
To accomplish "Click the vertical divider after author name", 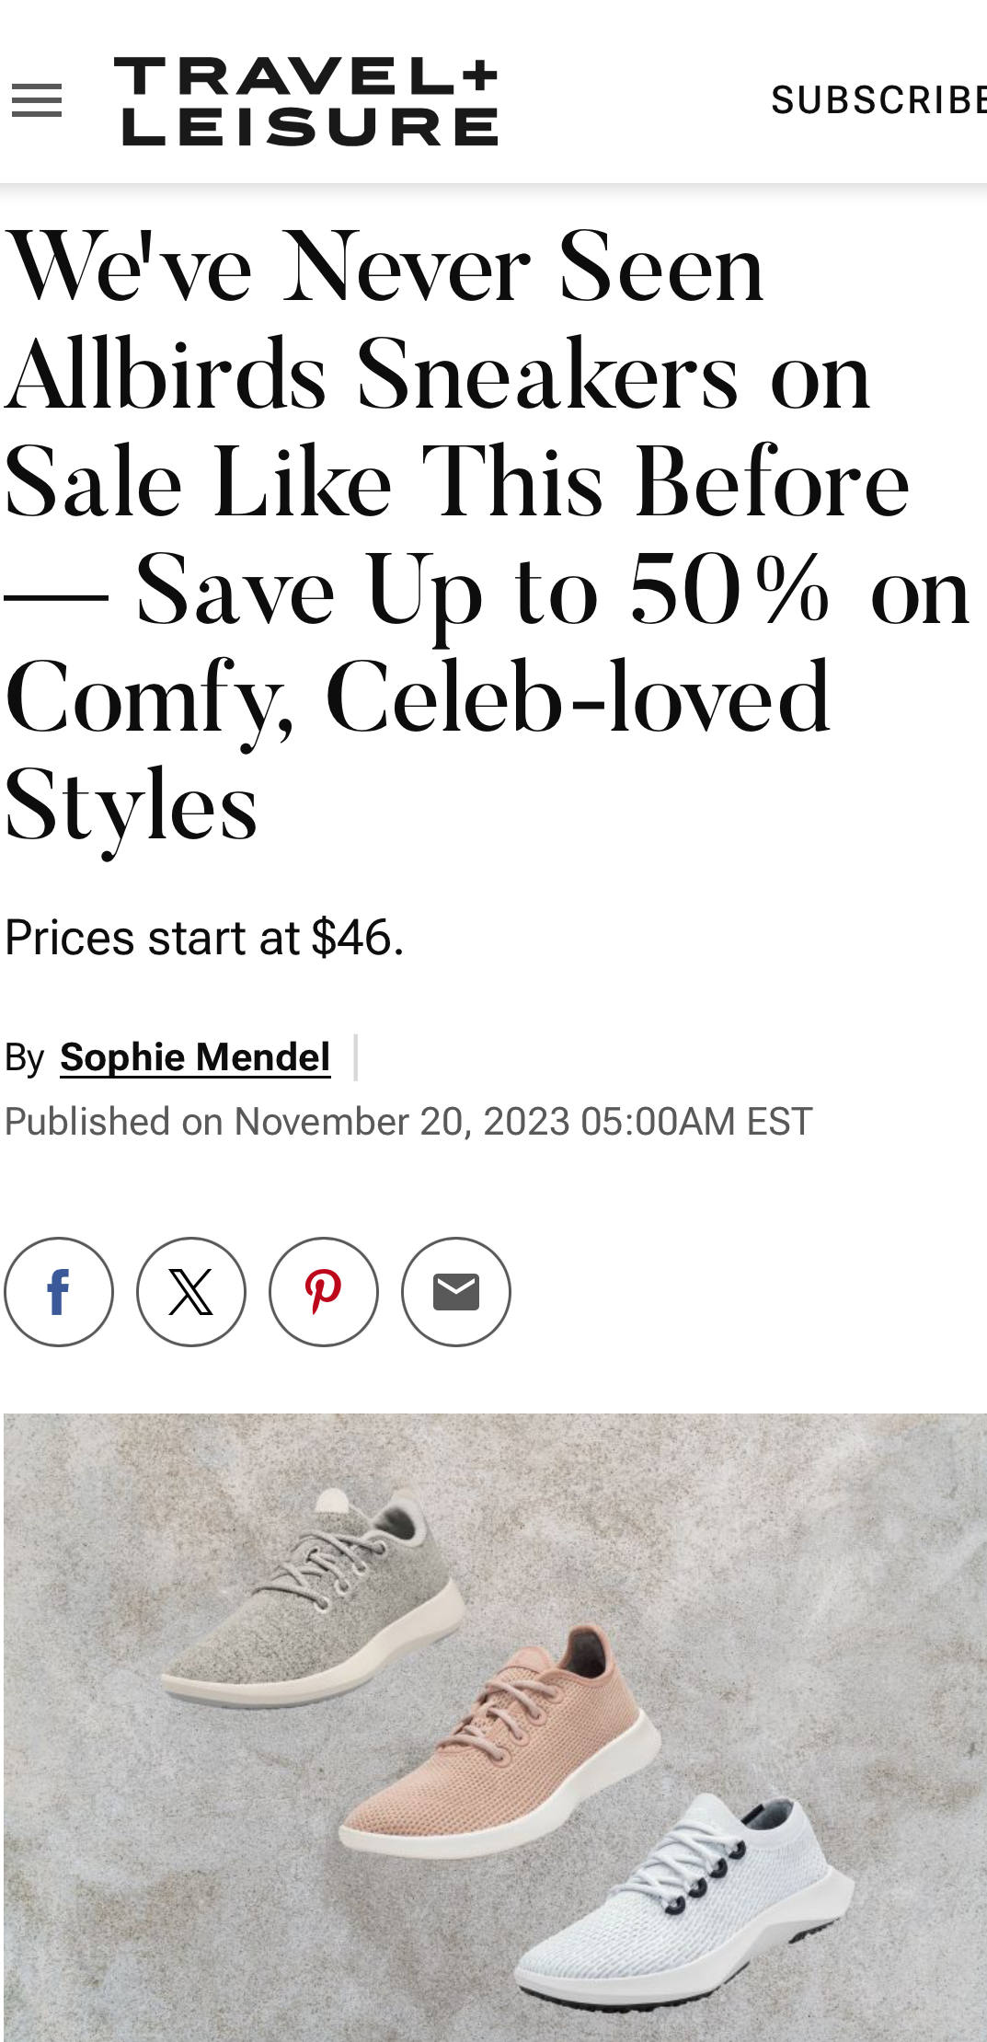I will [x=356, y=1056].
